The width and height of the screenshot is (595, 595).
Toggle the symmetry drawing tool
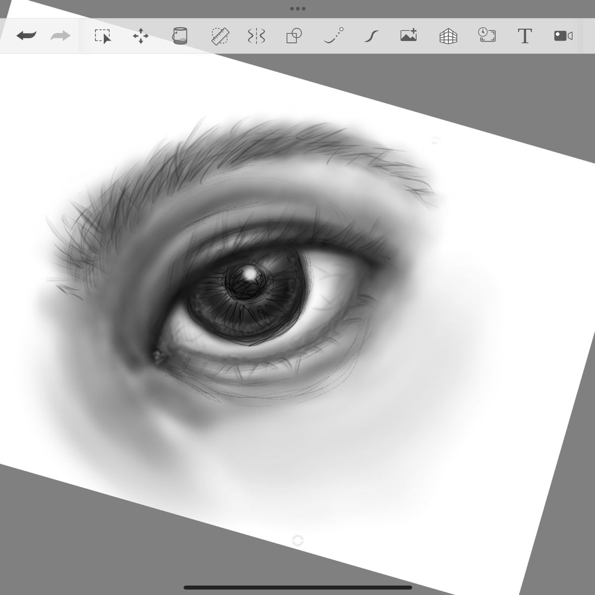256,36
